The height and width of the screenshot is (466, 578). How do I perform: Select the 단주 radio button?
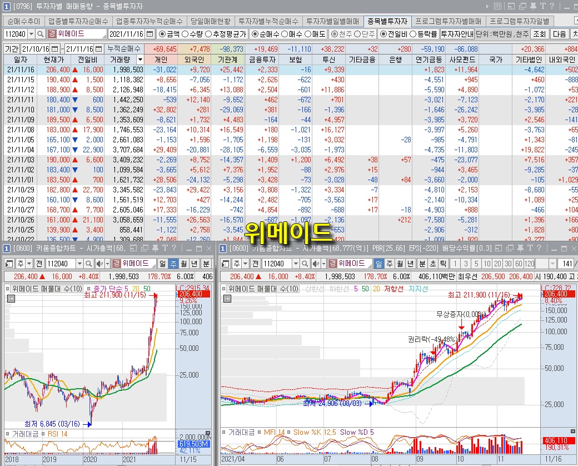(x=357, y=34)
